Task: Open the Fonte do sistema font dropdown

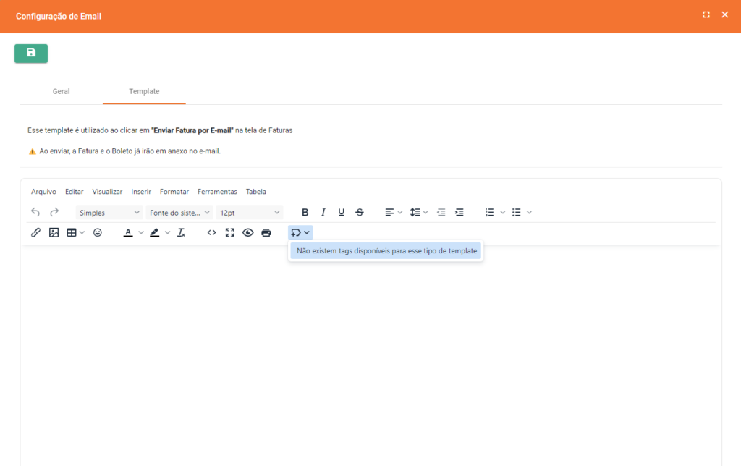Action: pyautogui.click(x=179, y=213)
